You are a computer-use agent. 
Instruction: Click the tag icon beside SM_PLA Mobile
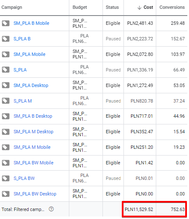[x=5, y=54]
